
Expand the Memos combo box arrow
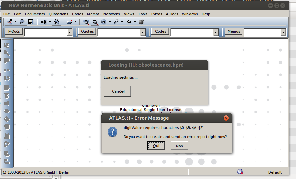coord(283,32)
